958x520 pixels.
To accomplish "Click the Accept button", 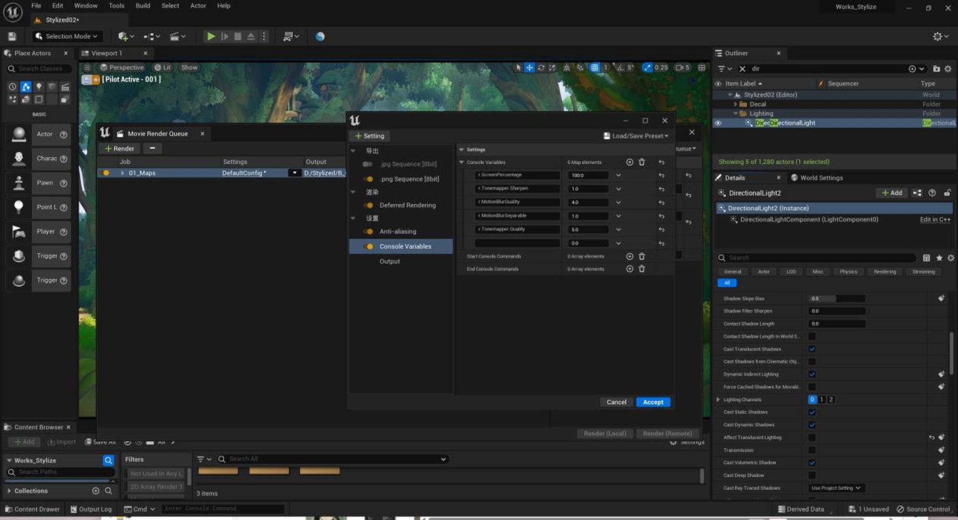I will (x=653, y=402).
